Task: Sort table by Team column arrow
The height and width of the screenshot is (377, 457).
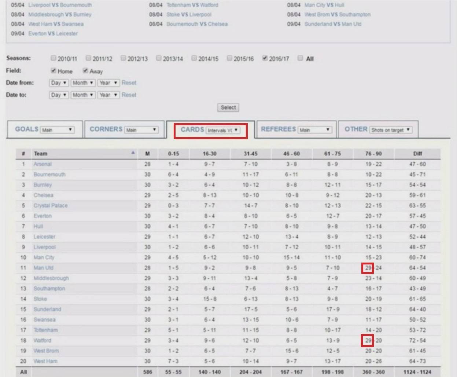Action: [x=133, y=153]
